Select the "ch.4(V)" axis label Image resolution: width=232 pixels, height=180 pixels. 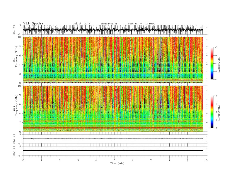[14, 151]
